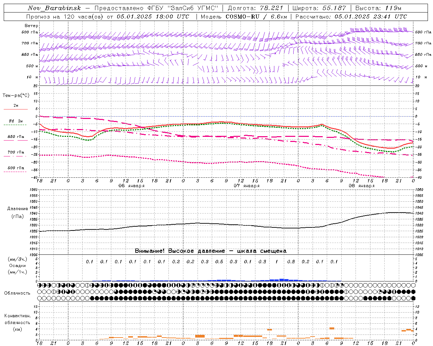Select the (км) convective cloud unit label
The image size is (433, 346).
(x=18, y=329)
